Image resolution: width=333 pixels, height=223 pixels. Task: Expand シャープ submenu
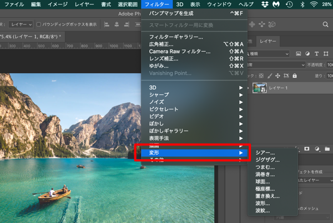click(194, 95)
